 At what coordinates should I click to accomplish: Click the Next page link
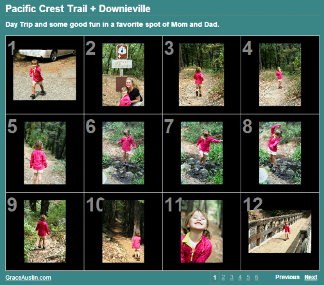coord(311,277)
